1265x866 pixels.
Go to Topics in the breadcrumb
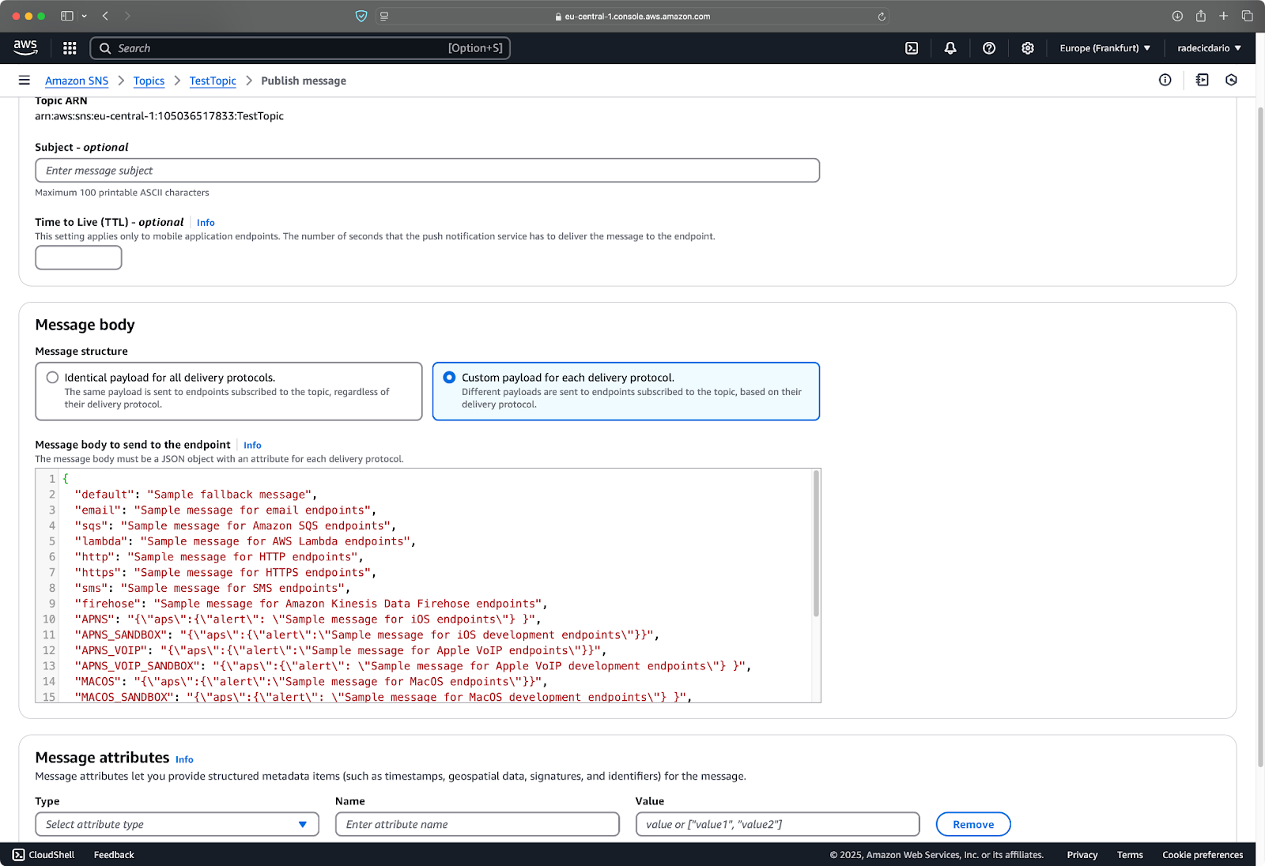coord(149,81)
